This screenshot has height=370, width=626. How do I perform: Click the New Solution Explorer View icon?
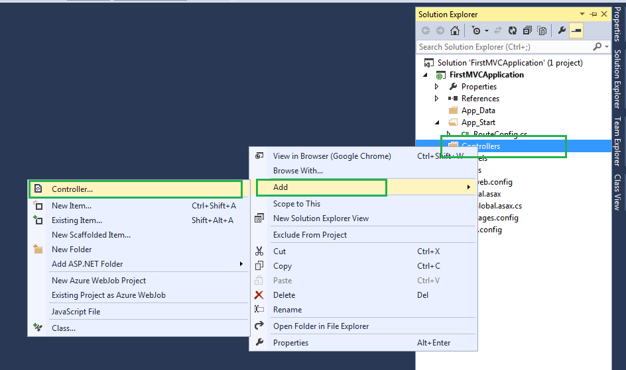[x=259, y=218]
